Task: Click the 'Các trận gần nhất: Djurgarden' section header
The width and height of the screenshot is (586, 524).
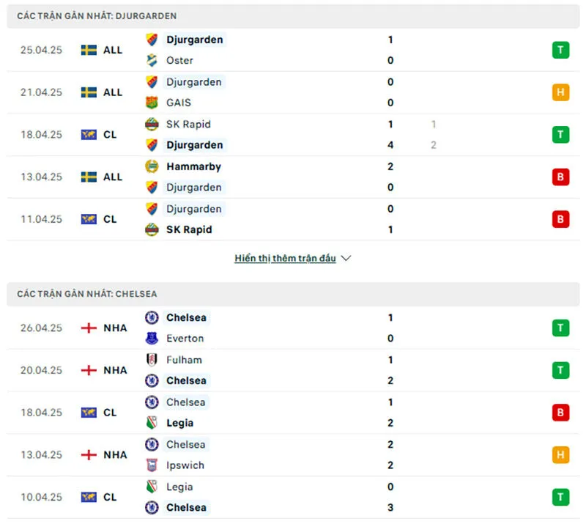Action: point(97,16)
